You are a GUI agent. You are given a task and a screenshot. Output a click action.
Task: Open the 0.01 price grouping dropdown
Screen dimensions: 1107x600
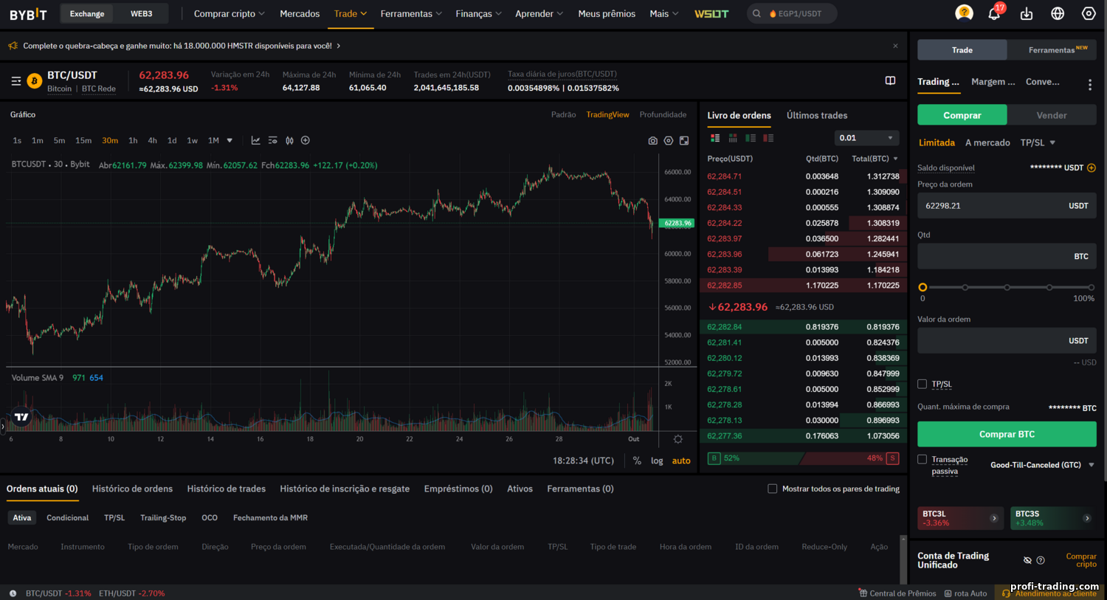pyautogui.click(x=866, y=138)
